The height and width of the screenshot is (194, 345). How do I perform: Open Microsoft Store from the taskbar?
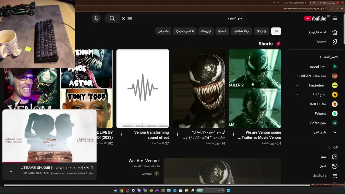tap(181, 190)
